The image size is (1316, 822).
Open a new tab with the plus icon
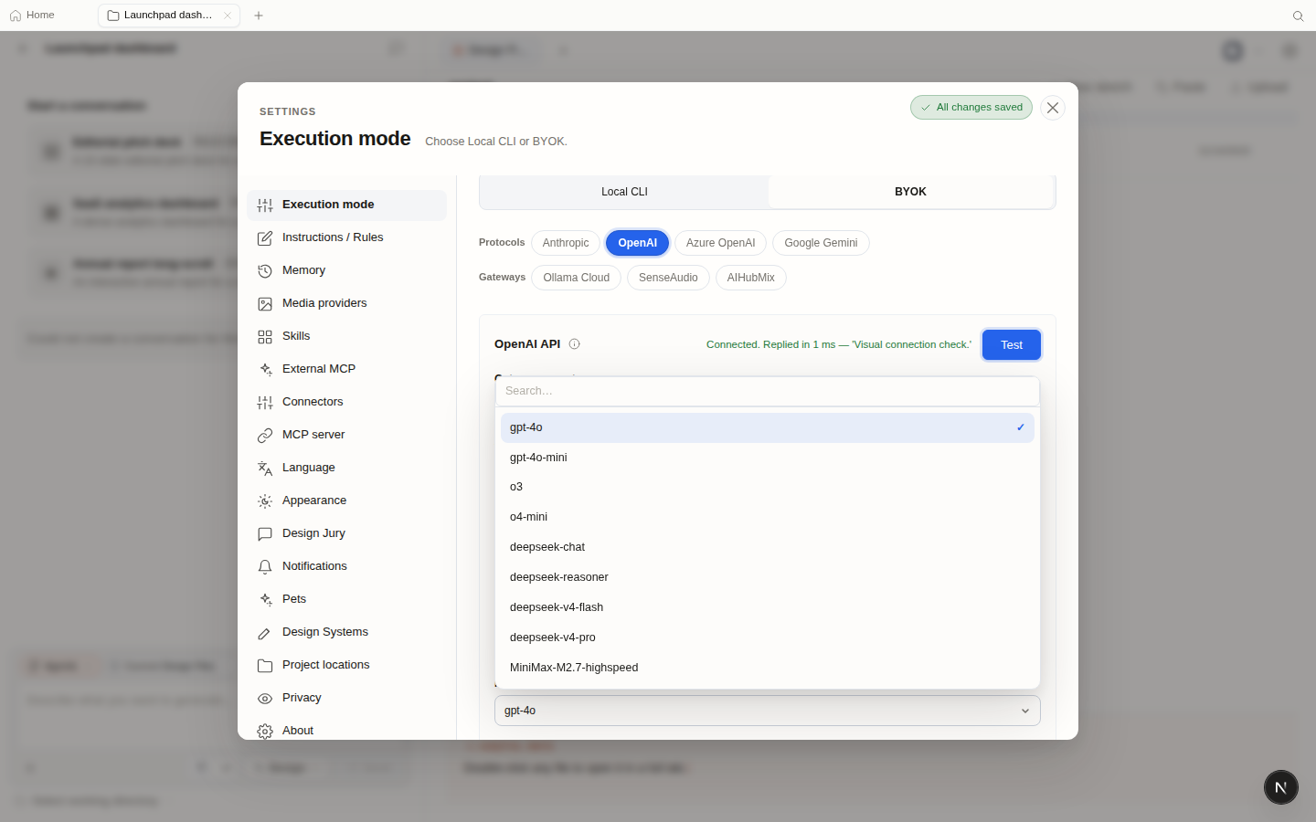pos(259,16)
